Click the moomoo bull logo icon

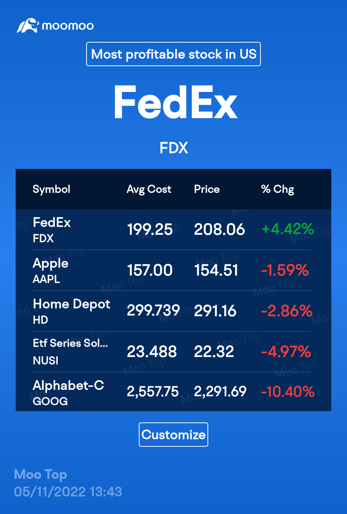point(28,25)
